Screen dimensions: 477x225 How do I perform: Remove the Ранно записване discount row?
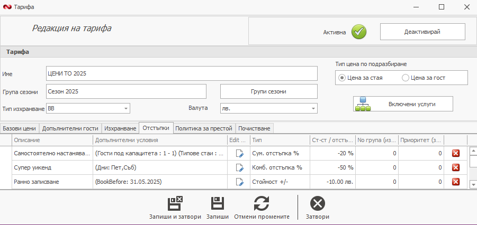tap(455, 182)
